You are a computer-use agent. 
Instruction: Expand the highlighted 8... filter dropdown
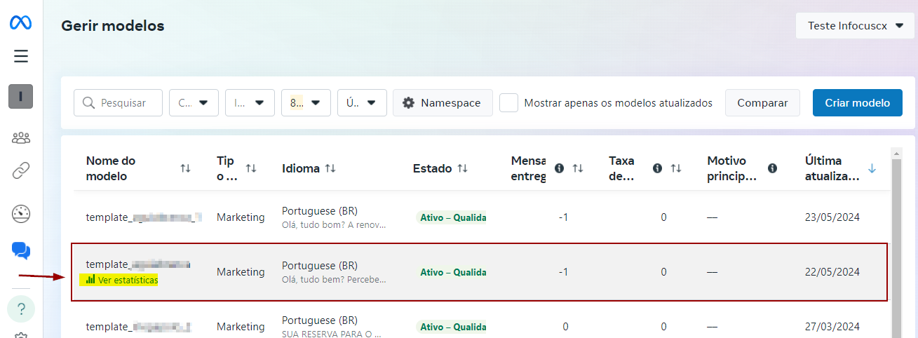(305, 102)
